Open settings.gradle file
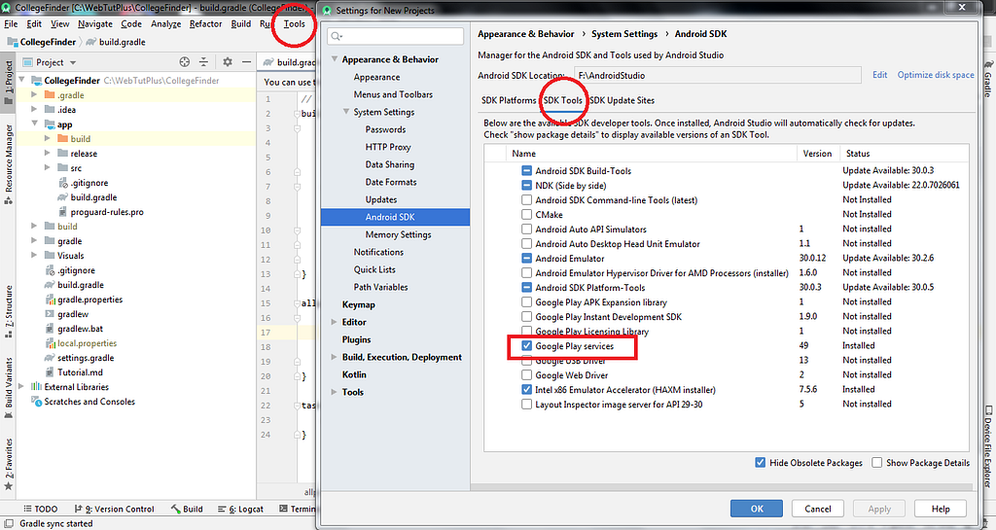Screen dimensions: 996x530 [x=86, y=358]
